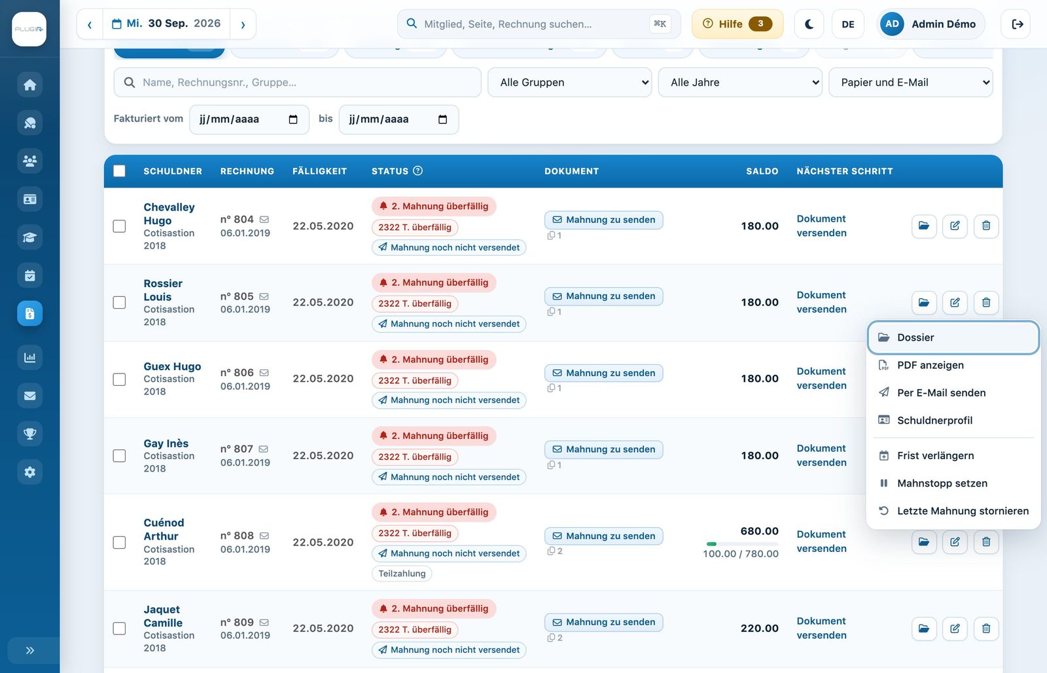This screenshot has width=1047, height=673.
Task: Click the Cuénod Arthur payment progress bar
Action: [x=742, y=544]
